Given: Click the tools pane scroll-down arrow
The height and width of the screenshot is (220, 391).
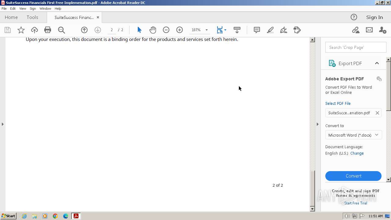Looking at the screenshot, I should 389,180.
